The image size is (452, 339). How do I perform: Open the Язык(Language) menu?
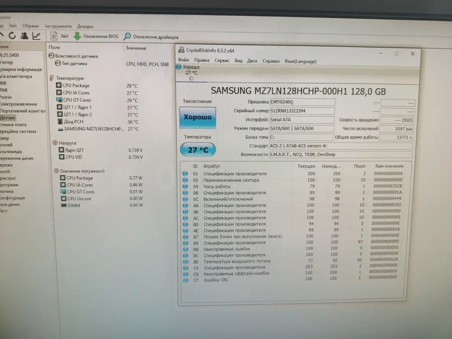point(300,61)
